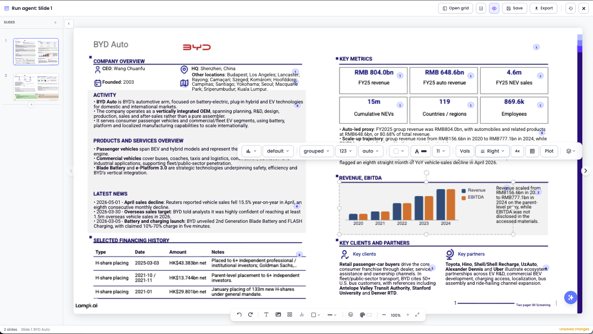
Task: Open the line style dropdown in the bottom toolbar
Action: click(332, 315)
